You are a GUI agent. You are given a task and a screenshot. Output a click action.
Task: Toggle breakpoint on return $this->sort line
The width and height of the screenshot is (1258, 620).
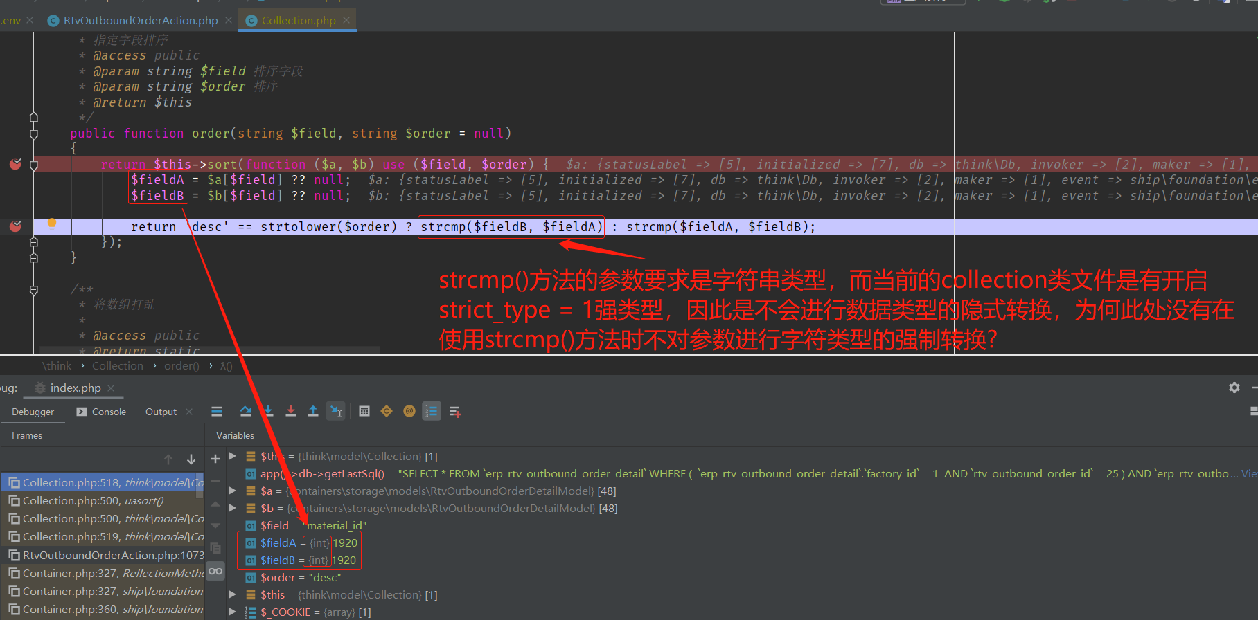(15, 164)
